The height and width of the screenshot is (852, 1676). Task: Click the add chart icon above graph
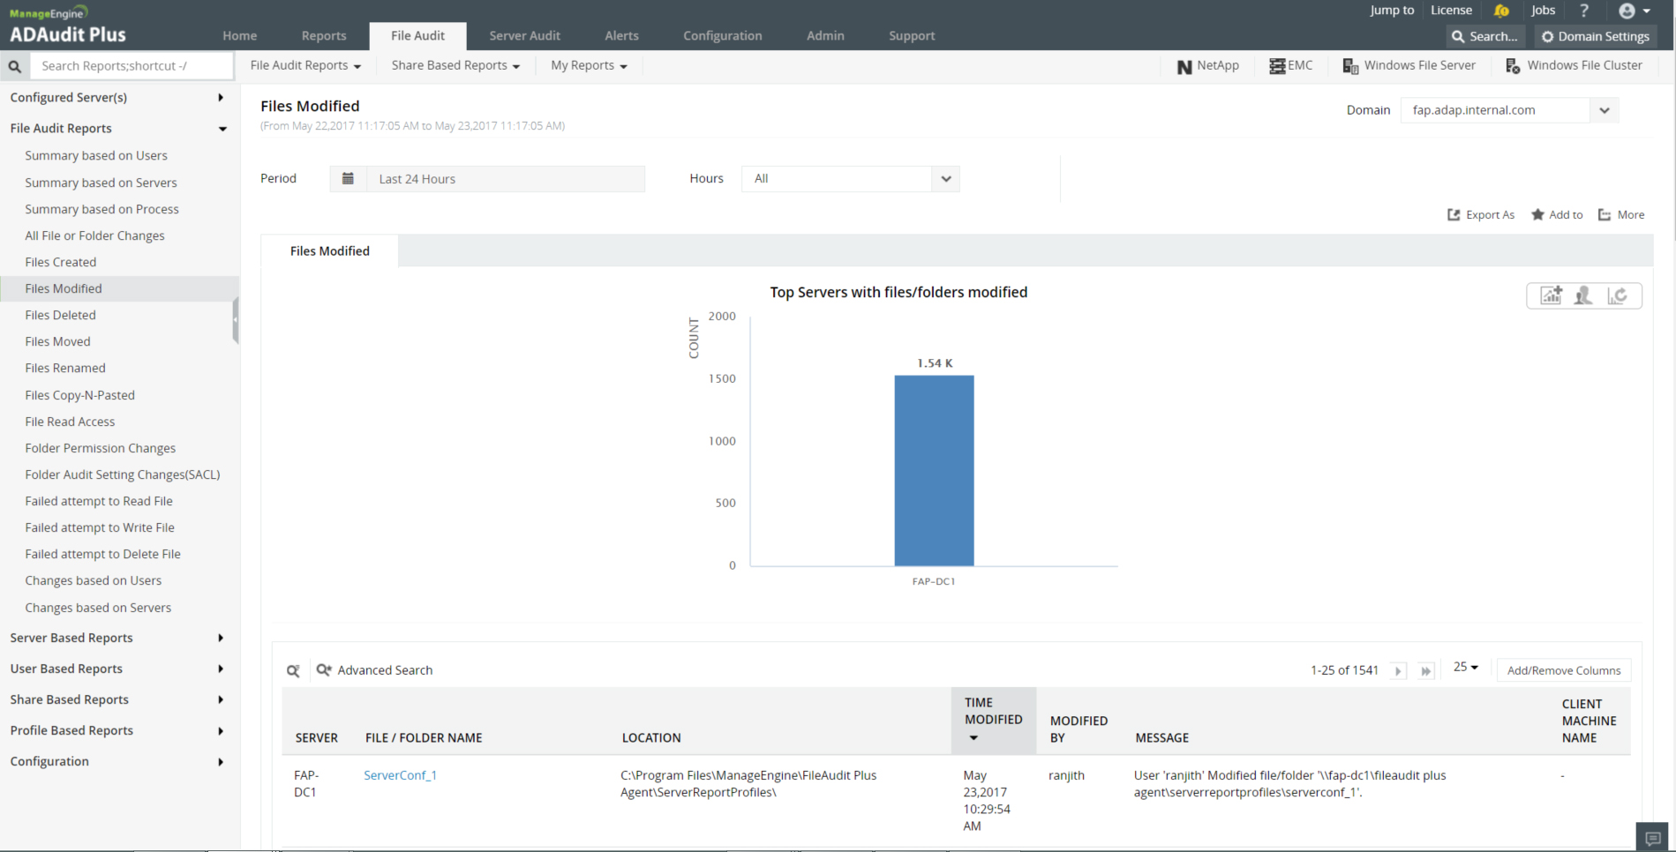(1551, 295)
